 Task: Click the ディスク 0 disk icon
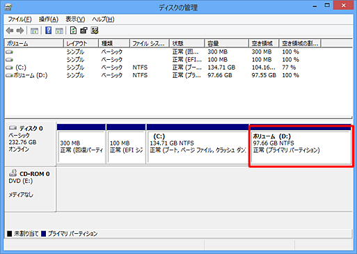[x=13, y=128]
